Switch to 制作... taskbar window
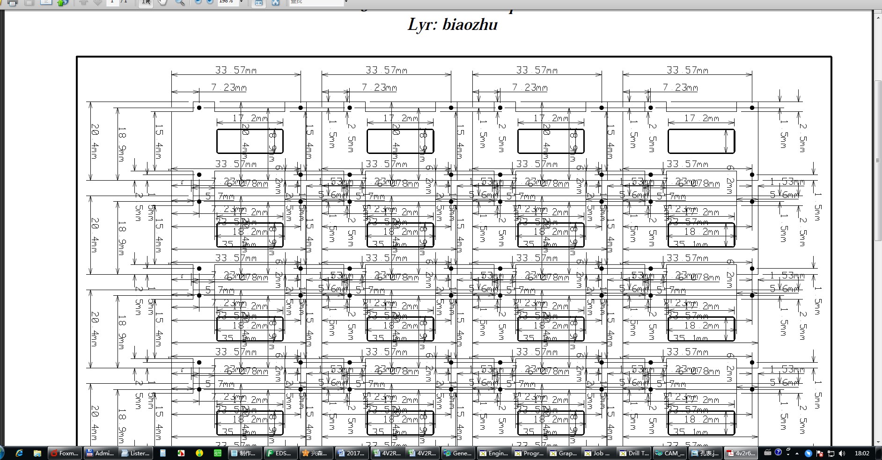This screenshot has height=460, width=882. coord(244,453)
